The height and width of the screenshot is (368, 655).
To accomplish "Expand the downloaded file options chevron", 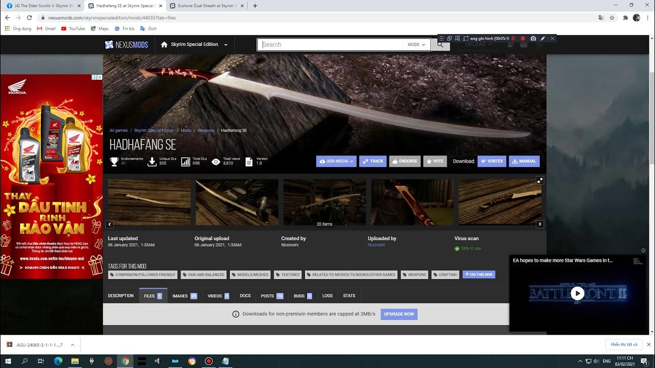I will 72,344.
